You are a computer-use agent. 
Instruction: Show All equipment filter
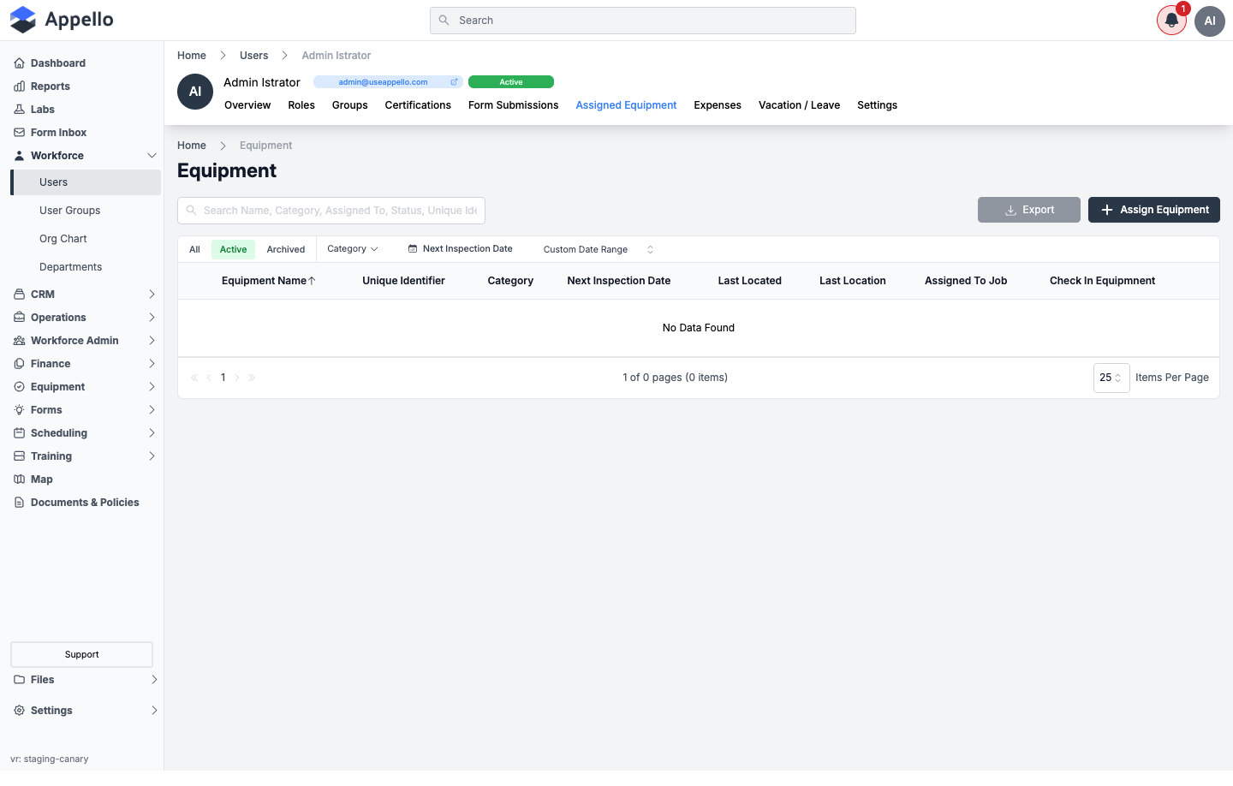(194, 249)
